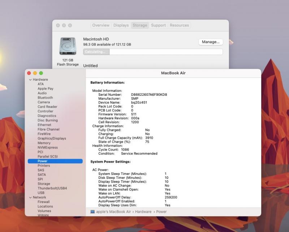Select Diagnostics in sidebar
Viewport: 289px width, 232px height.
click(47, 116)
